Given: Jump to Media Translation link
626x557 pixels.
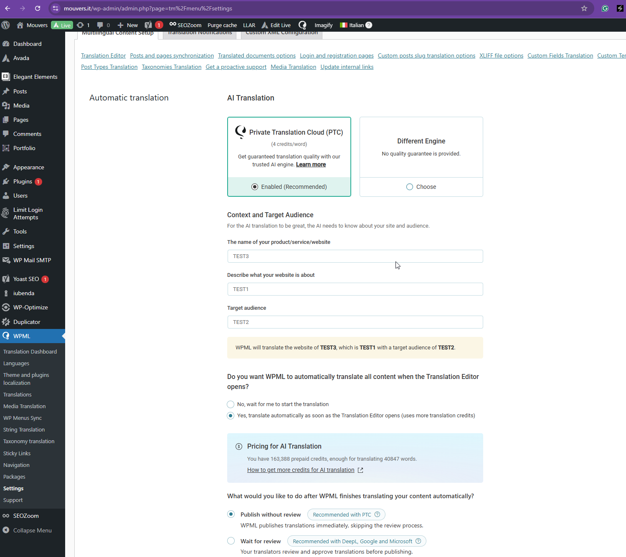Looking at the screenshot, I should click(293, 67).
